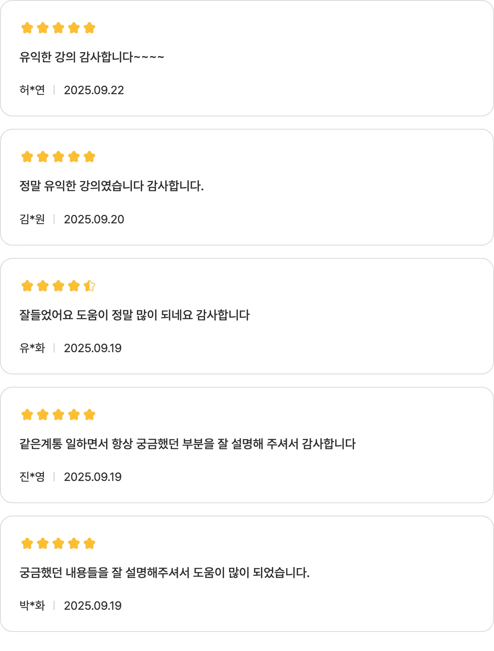
Task: Click the first star in 유*화's rating
Action: click(27, 286)
